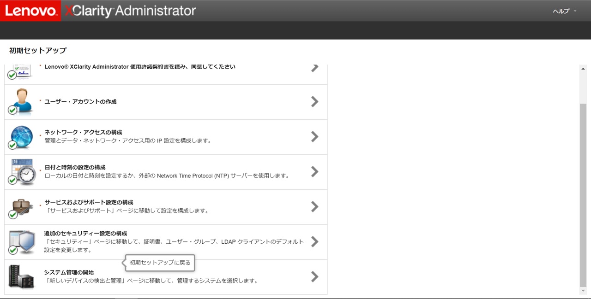Select the 追加のセキュリティー設定の構成 title

[x=85, y=234]
